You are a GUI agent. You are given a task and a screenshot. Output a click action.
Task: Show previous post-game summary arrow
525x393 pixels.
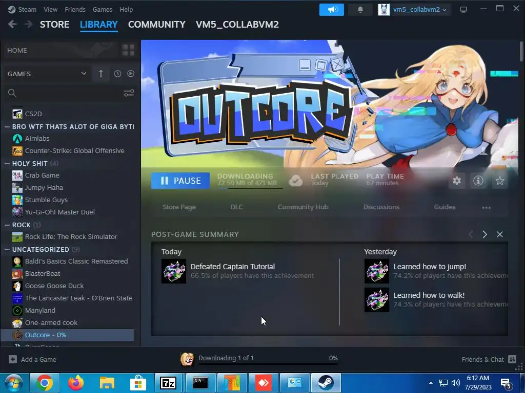click(471, 234)
